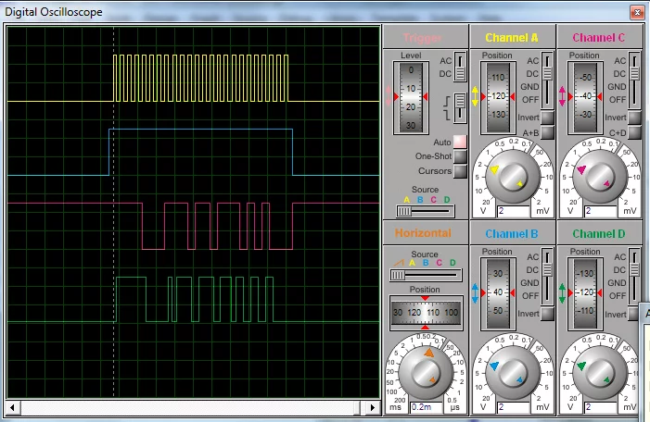Click Channel C pink position arrow icon
The height and width of the screenshot is (422, 650).
tap(560, 96)
